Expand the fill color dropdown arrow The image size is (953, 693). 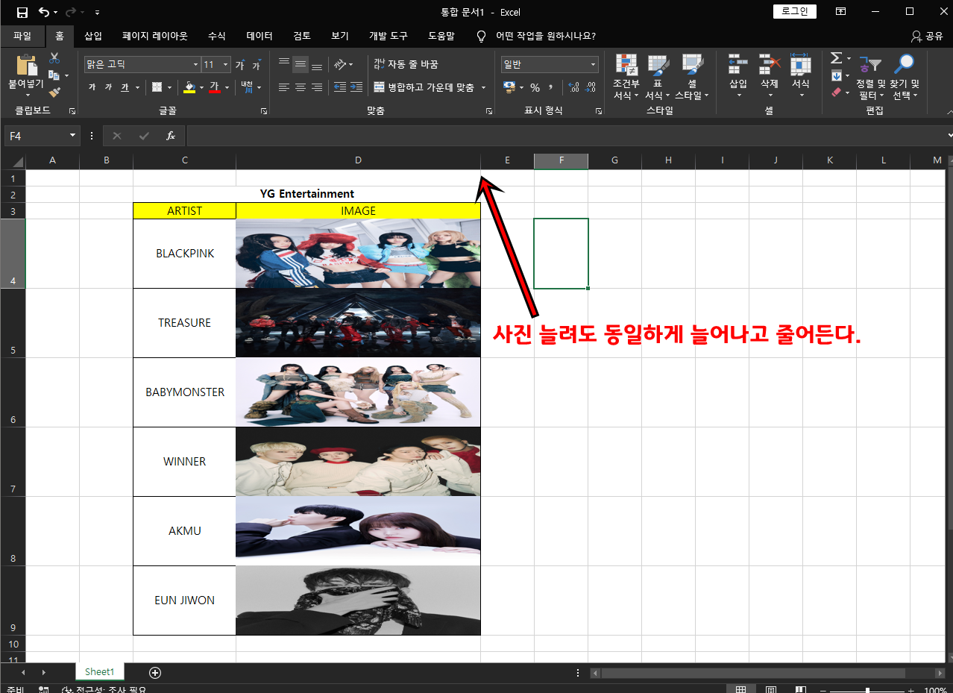(201, 87)
